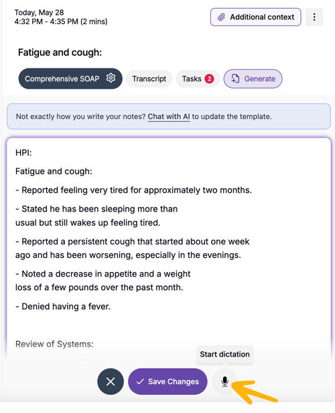Screen dimensions: 335x413
Task: Open the Tasks tab
Action: 198,79
